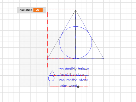This screenshot has height=102, width=136.
Task: Click the text 'invisibility cloak'
Action: click(x=72, y=75)
